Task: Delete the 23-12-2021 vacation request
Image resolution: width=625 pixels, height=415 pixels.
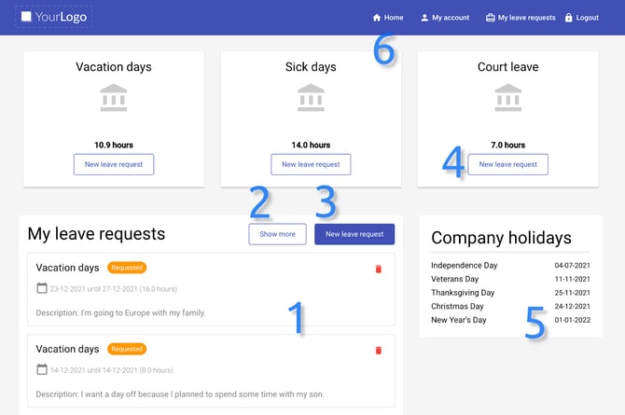Action: click(378, 269)
